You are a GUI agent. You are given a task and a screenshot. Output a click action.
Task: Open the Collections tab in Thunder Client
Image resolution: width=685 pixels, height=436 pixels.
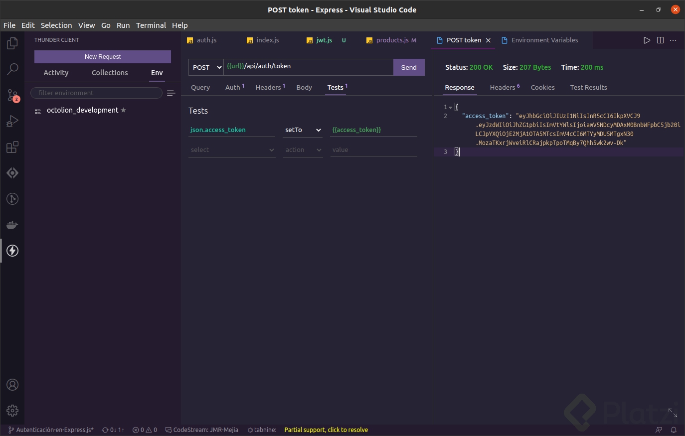[110, 73]
